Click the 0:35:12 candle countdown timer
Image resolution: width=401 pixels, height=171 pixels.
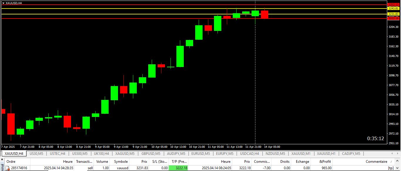(x=375, y=139)
